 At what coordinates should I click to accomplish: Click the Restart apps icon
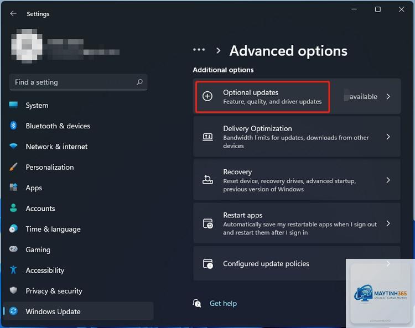(x=207, y=223)
